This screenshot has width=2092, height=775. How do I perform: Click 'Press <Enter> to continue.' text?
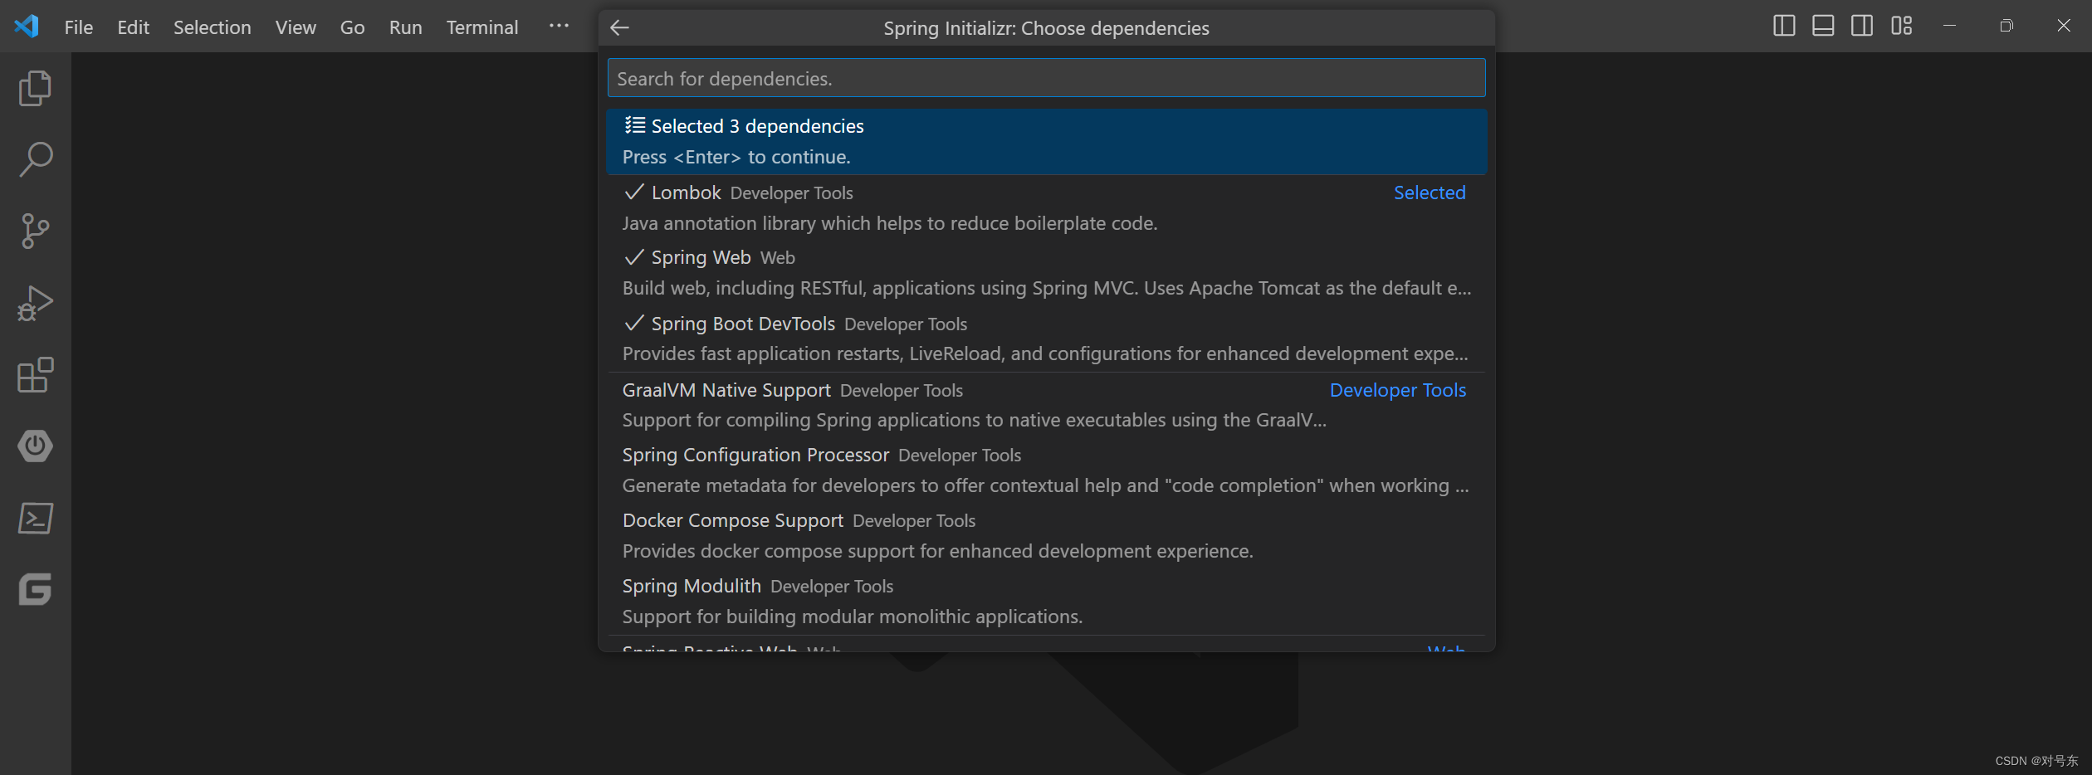[x=736, y=157]
